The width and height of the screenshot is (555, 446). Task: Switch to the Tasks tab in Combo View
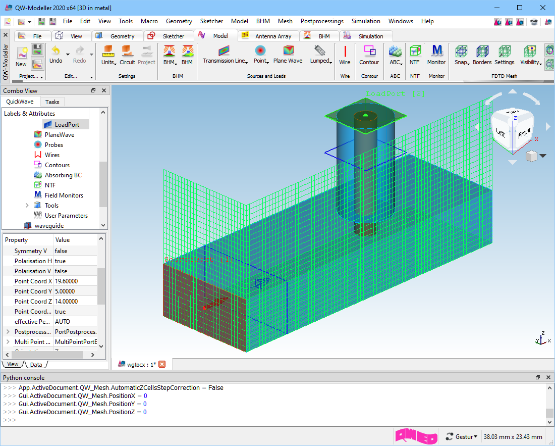[x=52, y=102]
